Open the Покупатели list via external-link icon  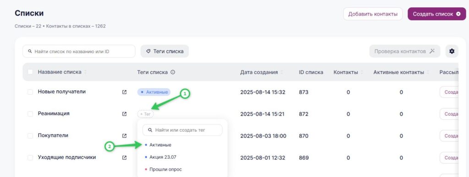click(x=125, y=136)
